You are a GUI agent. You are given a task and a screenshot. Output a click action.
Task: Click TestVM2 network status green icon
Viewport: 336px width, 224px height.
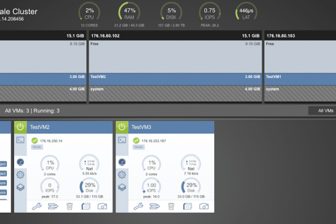pos(34,141)
